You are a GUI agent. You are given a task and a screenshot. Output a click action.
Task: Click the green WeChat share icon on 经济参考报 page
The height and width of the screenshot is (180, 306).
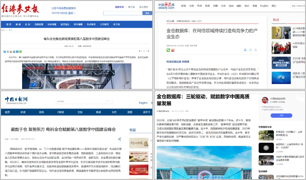click(x=20, y=52)
